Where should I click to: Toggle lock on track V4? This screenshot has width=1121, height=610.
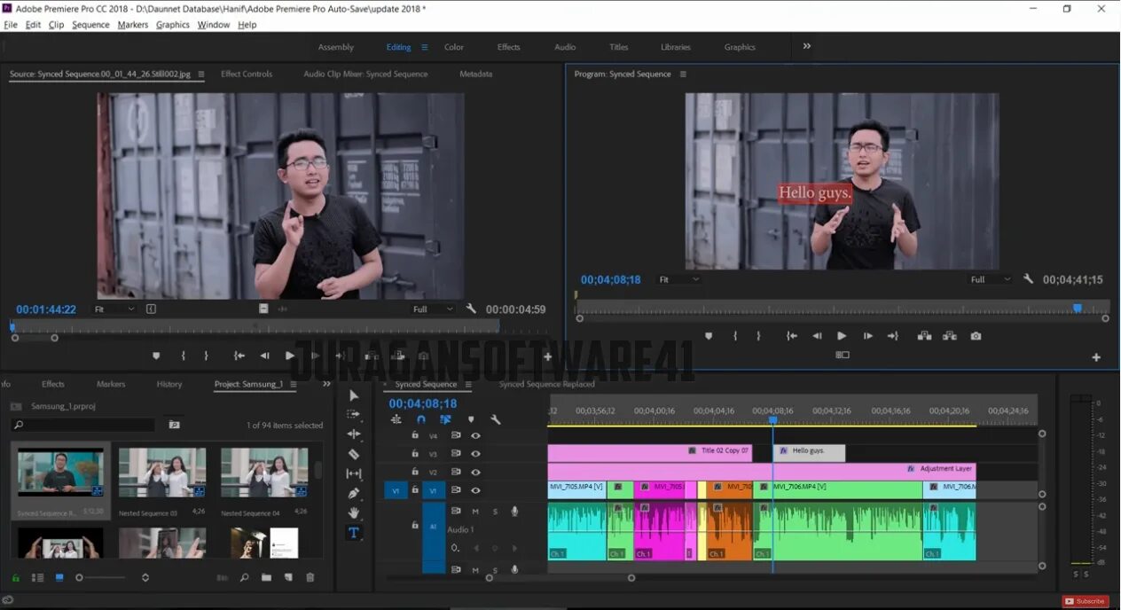414,435
